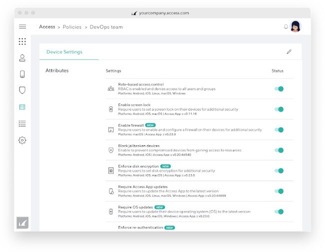This screenshot has width=325, height=252.
Task: Open the hamburger menu
Action: pyautogui.click(x=22, y=26)
